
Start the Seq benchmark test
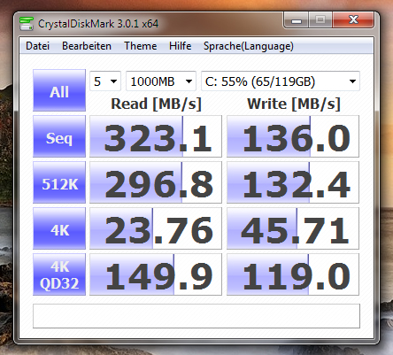[59, 136]
